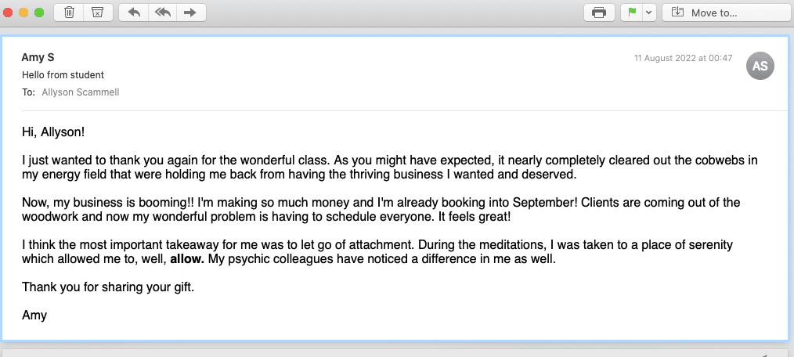The image size is (794, 357).
Task: Zoom window with the green button
Action: pyautogui.click(x=39, y=13)
